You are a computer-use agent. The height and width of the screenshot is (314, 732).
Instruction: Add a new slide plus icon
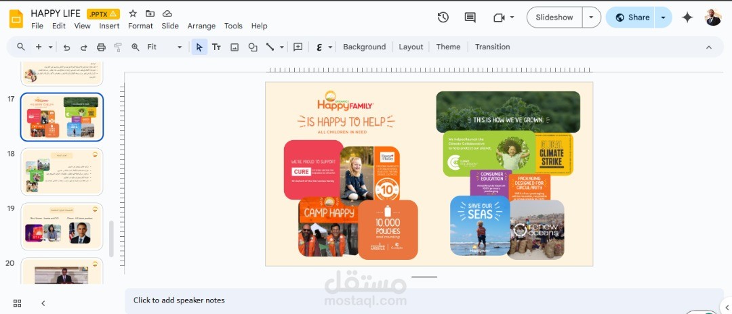(39, 47)
